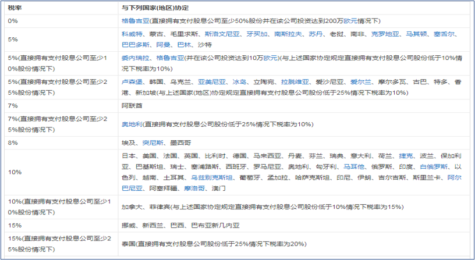Click the 白俄罗斯 link

coord(434,167)
